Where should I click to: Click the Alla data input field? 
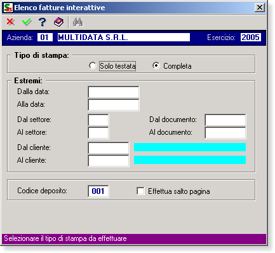(x=114, y=105)
